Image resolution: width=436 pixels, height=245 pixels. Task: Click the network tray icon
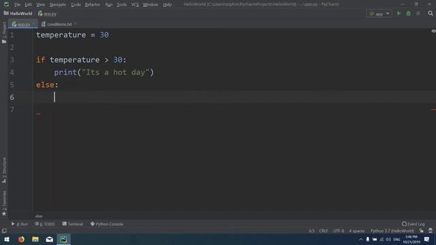pos(381,239)
